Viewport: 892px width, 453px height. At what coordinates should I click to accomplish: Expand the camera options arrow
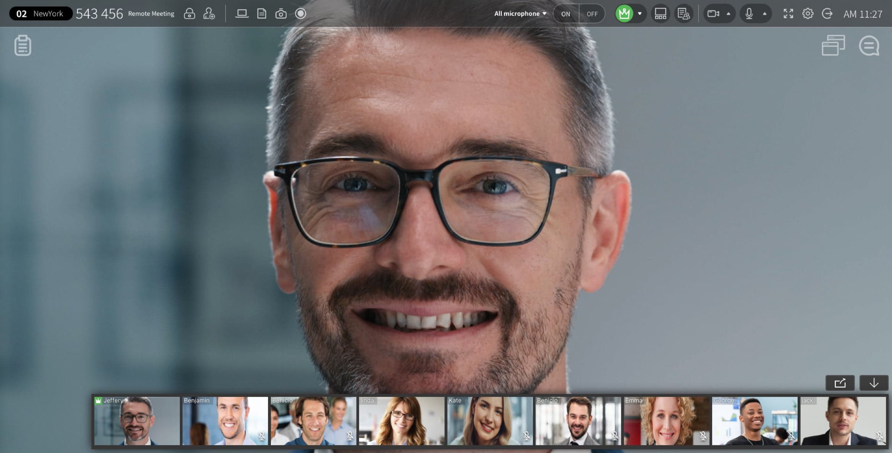point(727,13)
